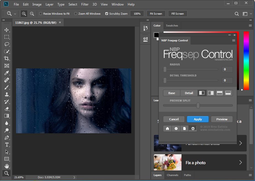Click the Freqsep home icon button
The image size is (255, 181).
coord(167,129)
